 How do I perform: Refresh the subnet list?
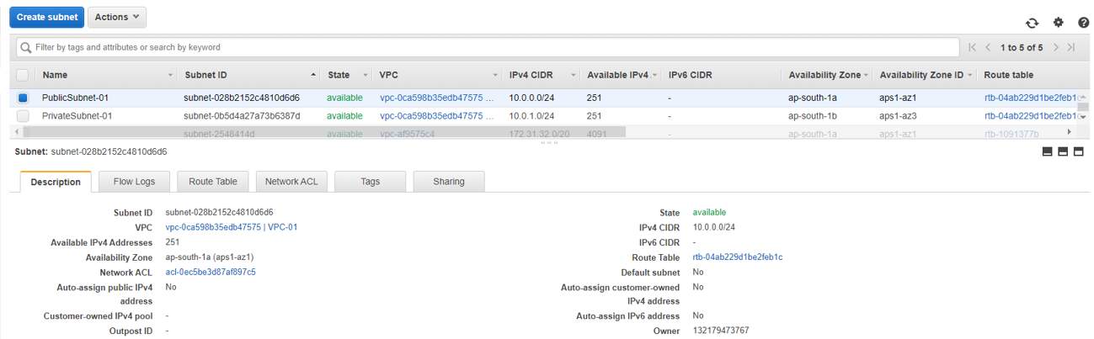coord(1032,24)
